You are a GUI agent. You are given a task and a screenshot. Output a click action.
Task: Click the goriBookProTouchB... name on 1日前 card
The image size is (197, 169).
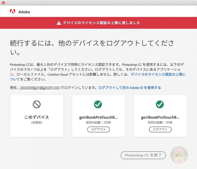pos(160,117)
